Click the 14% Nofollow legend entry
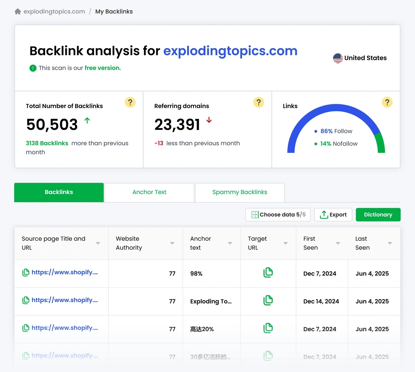 coord(336,144)
